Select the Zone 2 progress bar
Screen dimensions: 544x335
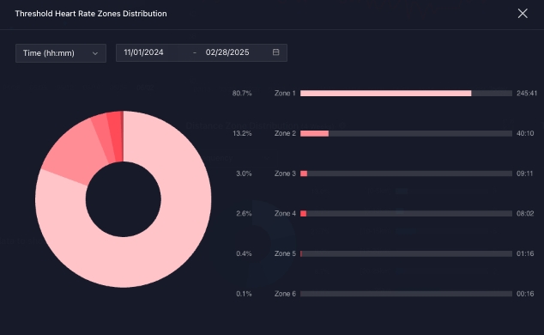click(406, 134)
